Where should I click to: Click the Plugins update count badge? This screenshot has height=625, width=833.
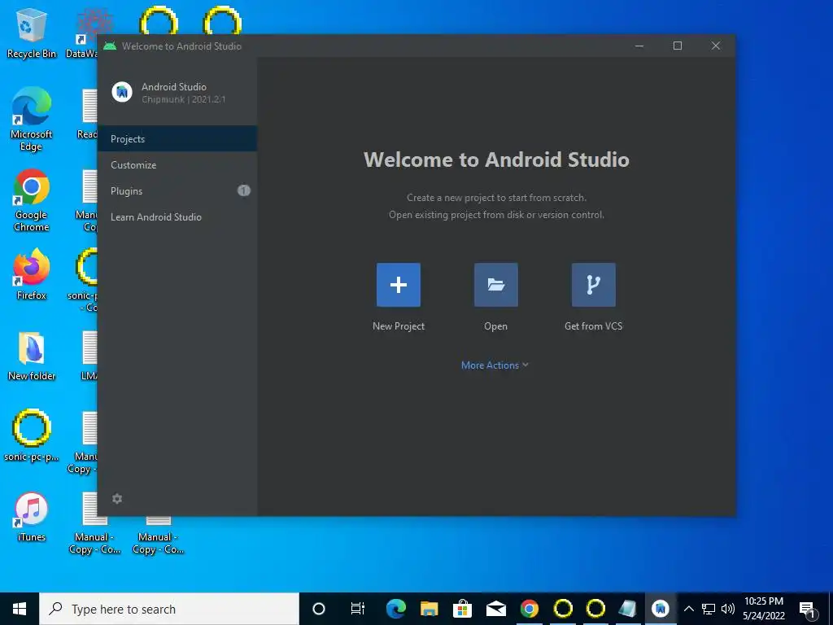244,190
